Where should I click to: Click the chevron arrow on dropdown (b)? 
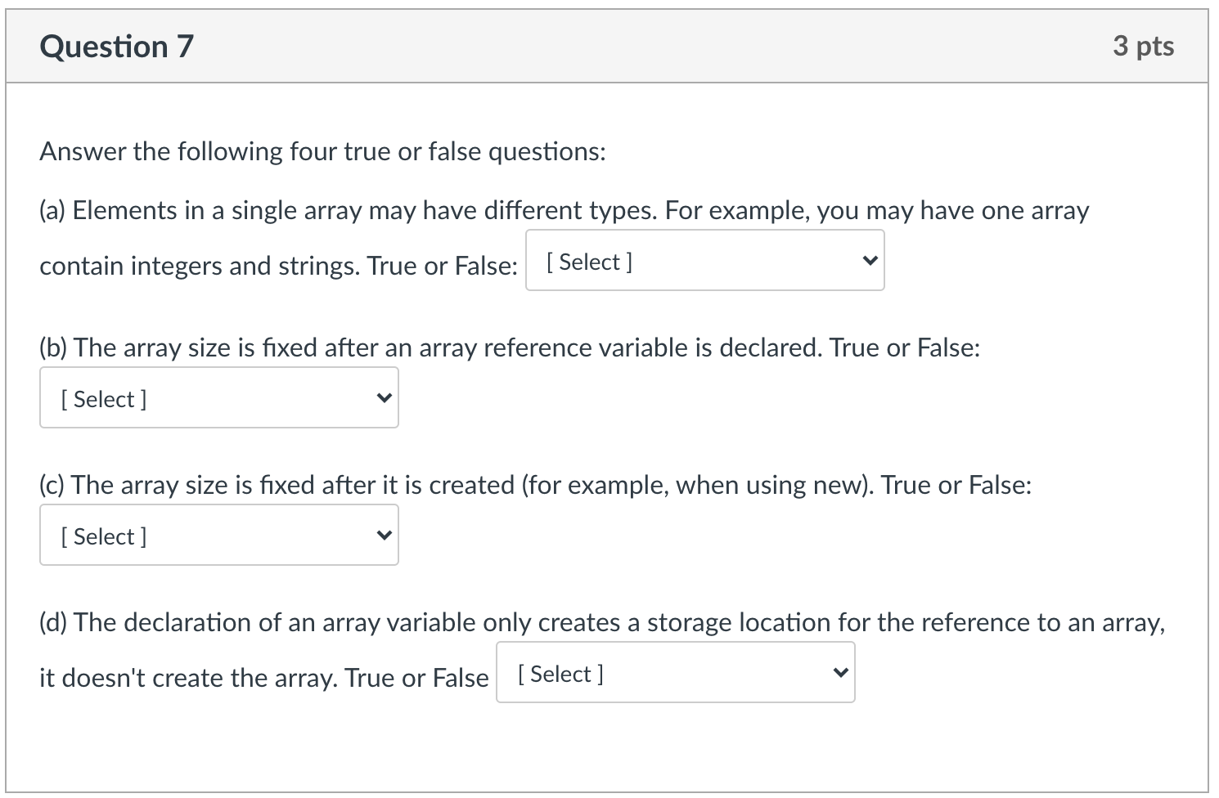(x=383, y=397)
